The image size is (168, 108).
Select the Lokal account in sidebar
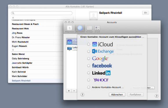click(72, 48)
